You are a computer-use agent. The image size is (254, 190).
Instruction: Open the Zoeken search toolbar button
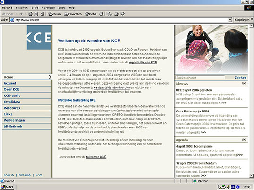[x=54, y=14]
